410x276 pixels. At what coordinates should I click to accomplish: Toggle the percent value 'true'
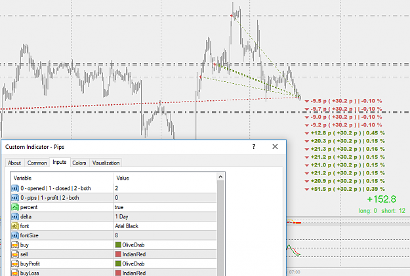(165, 207)
